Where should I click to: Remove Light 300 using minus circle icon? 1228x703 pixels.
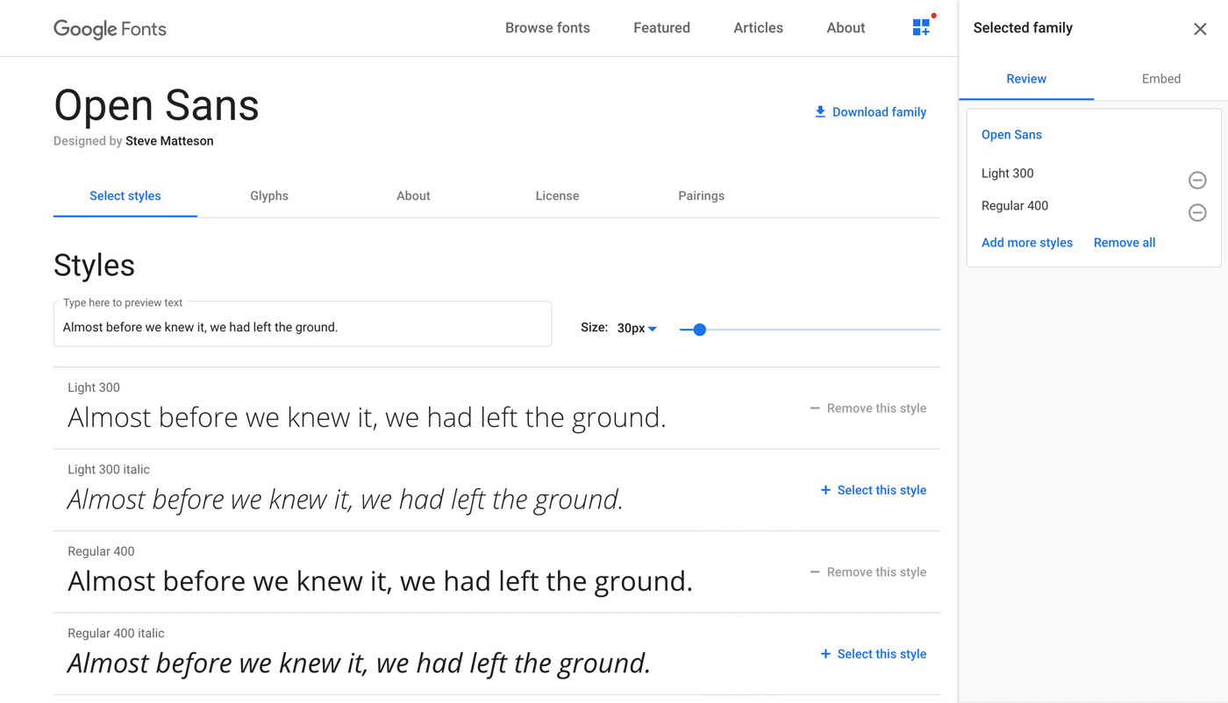pos(1197,180)
